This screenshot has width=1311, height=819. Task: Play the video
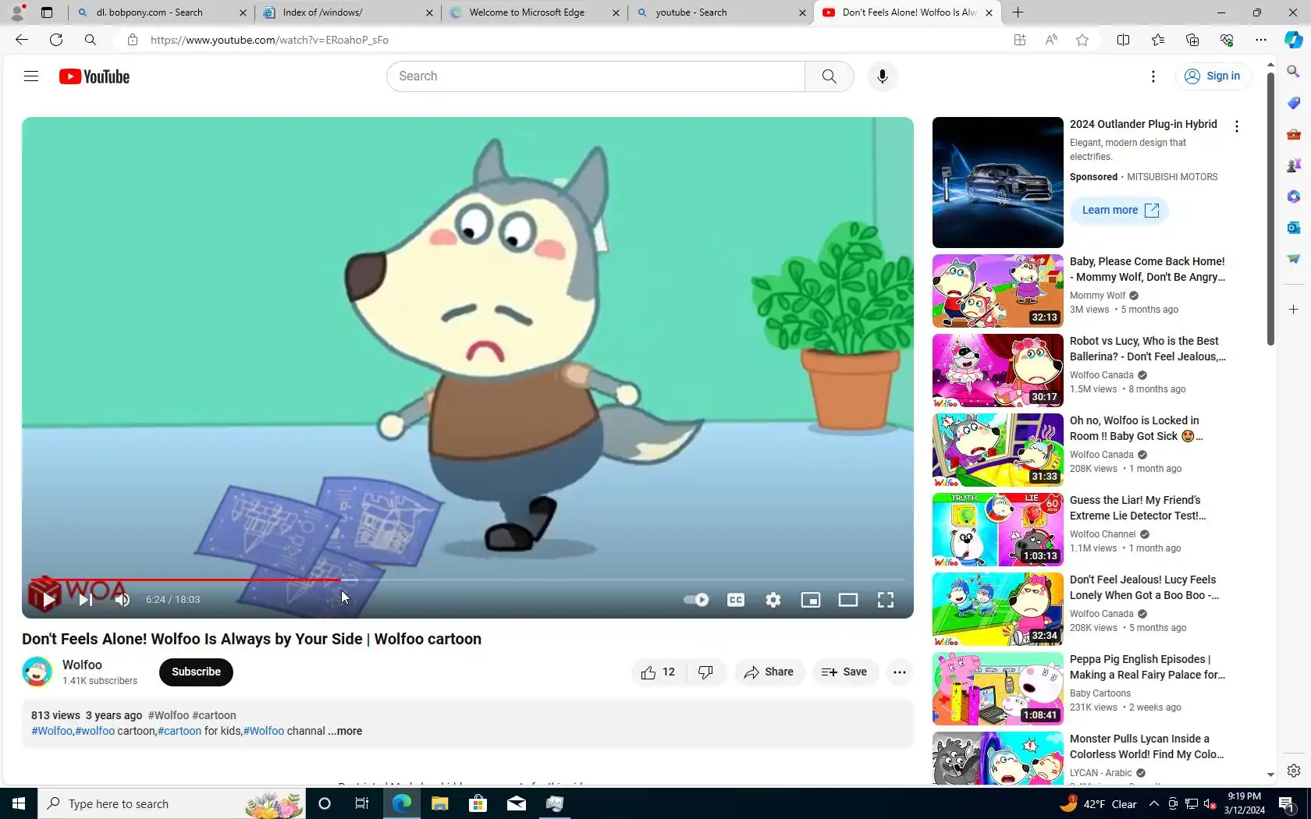coord(48,600)
